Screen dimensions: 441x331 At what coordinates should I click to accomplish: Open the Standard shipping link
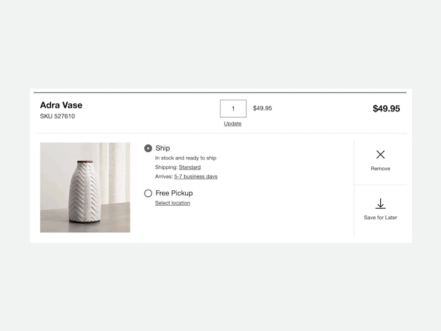tap(190, 167)
